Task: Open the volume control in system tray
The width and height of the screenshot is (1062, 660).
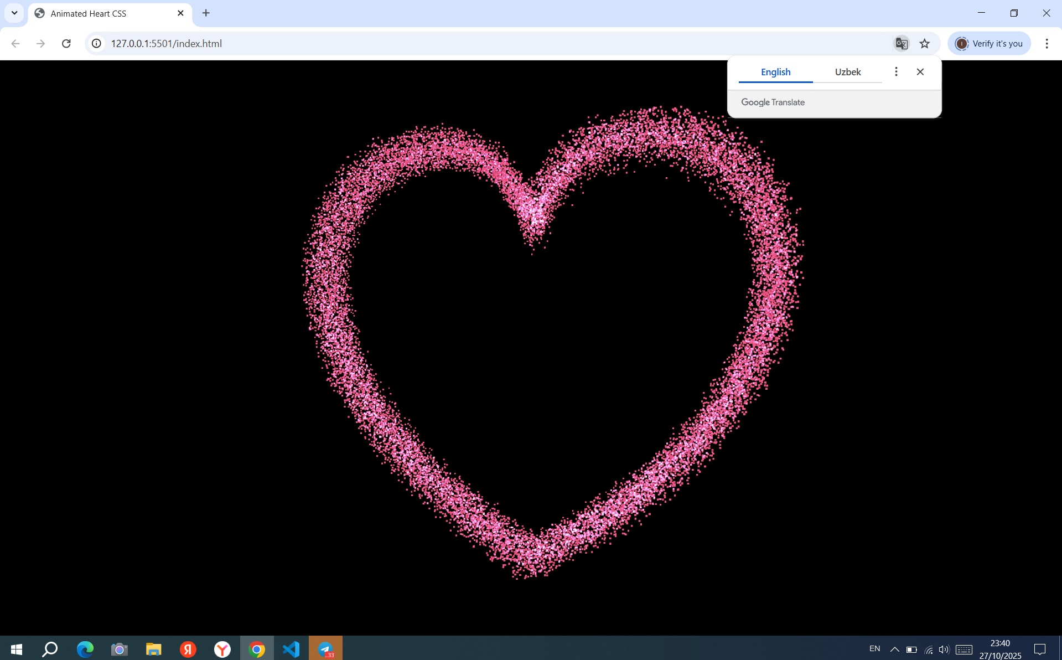Action: (944, 649)
